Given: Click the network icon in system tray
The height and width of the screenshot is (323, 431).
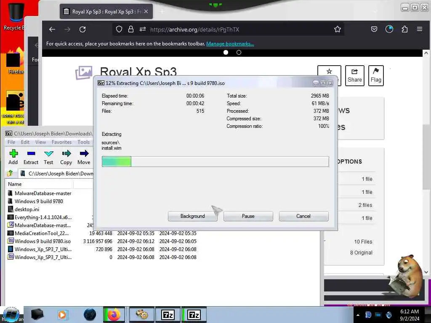Looking at the screenshot, I should [x=378, y=315].
